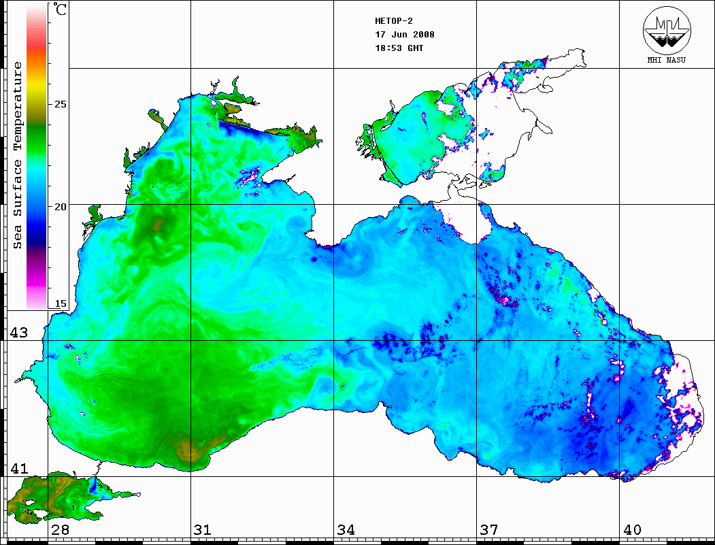Click the 20 value on the color scale

60,207
